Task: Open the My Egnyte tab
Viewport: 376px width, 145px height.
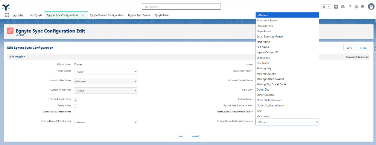Action: [36, 15]
